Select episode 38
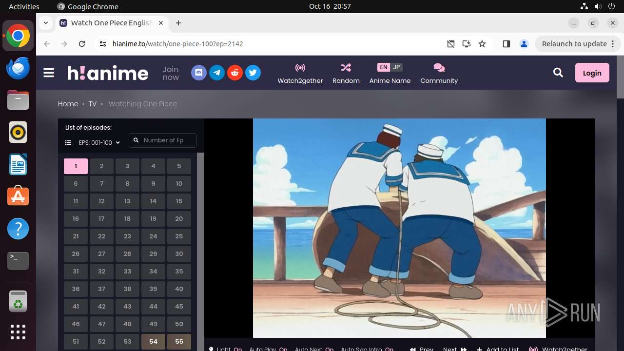 (127, 289)
